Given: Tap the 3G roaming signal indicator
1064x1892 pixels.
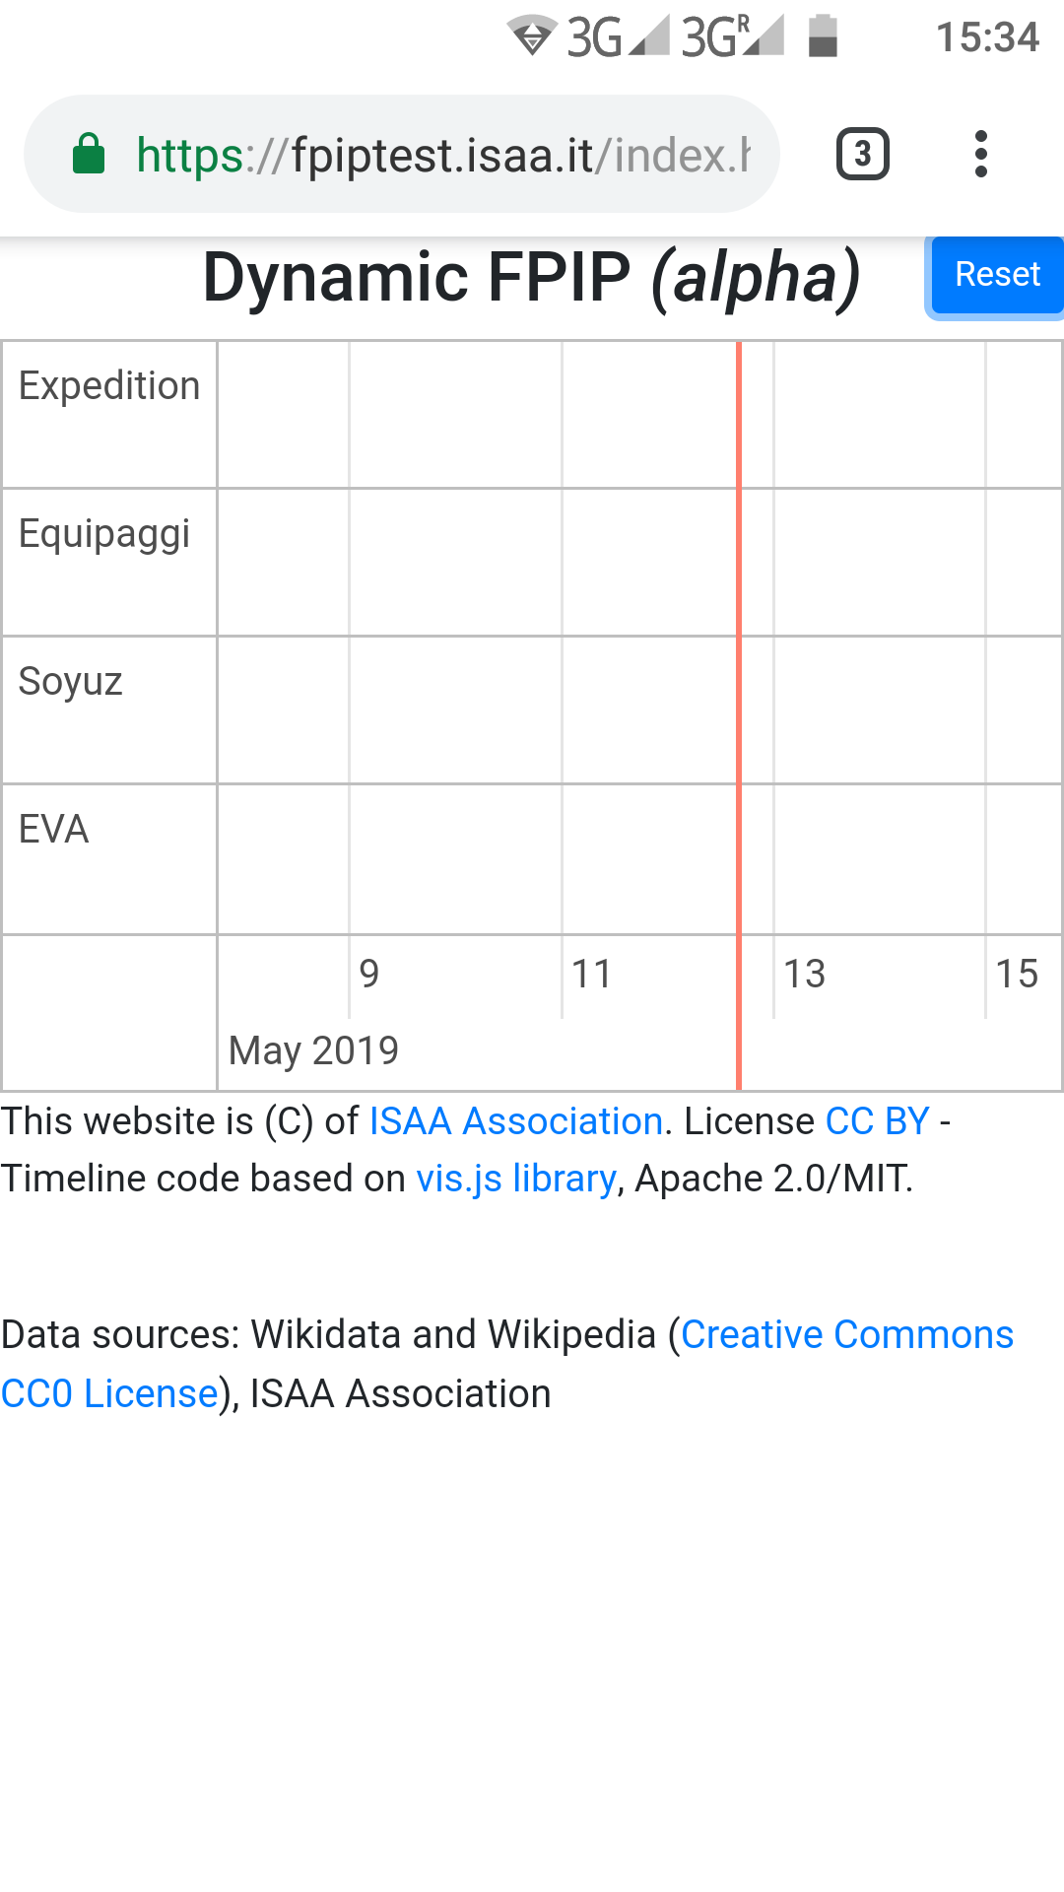Looking at the screenshot, I should pyautogui.click(x=732, y=37).
